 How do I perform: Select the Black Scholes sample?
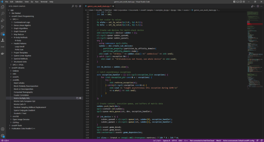[19, 83]
